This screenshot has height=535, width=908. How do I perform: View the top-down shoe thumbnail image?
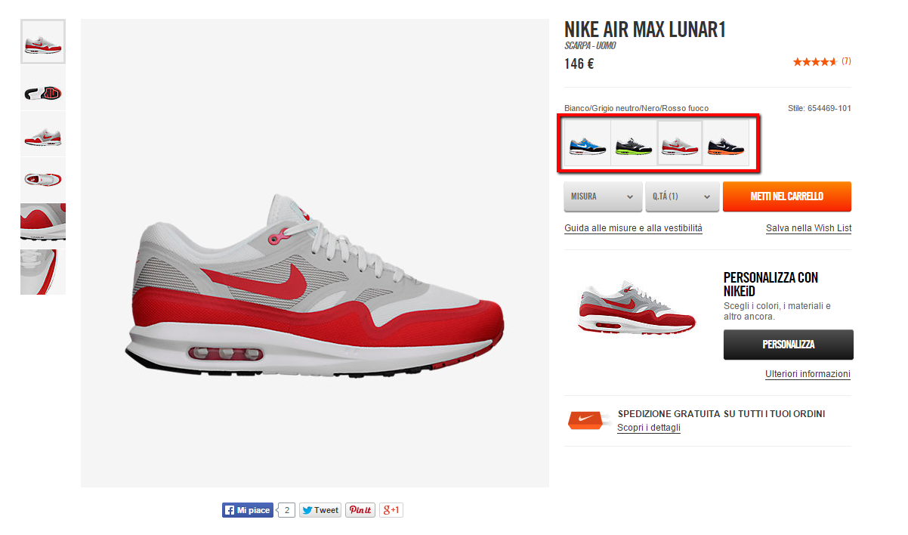tap(43, 180)
